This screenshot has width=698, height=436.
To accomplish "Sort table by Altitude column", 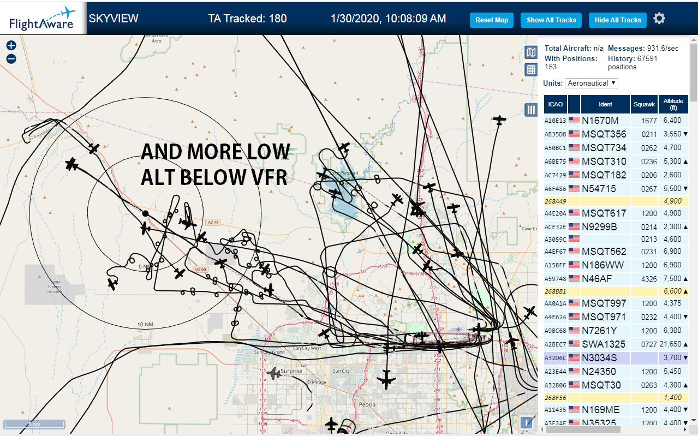I will pos(673,104).
